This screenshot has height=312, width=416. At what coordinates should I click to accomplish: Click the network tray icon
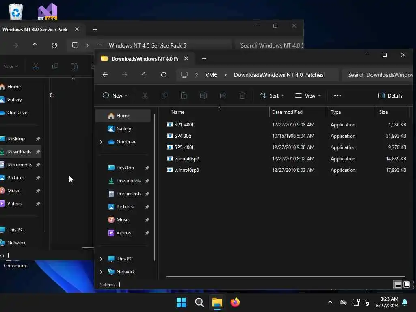click(356, 302)
